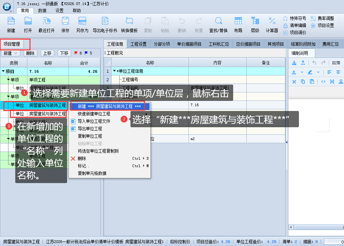Collapse the *单位工程信息 row

pos(114,71)
